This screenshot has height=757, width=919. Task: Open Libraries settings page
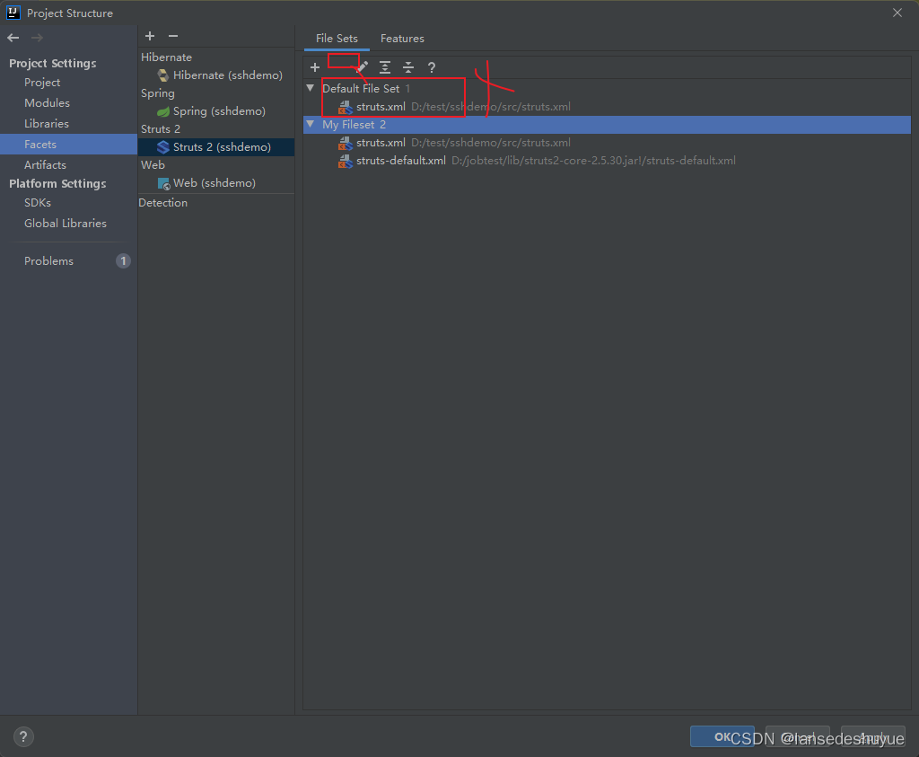click(47, 124)
